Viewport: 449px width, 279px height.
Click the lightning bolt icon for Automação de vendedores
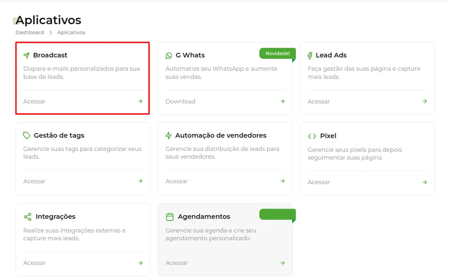click(x=169, y=135)
